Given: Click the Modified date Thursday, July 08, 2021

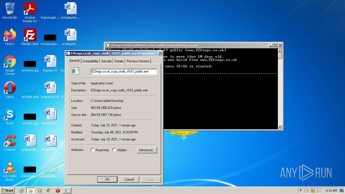Looking at the screenshot, I should point(114,132).
